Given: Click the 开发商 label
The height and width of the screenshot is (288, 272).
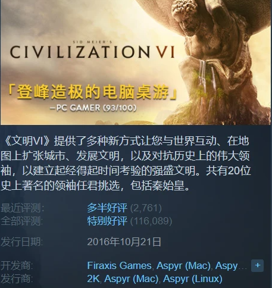Looking at the screenshot, I should 17,265.
